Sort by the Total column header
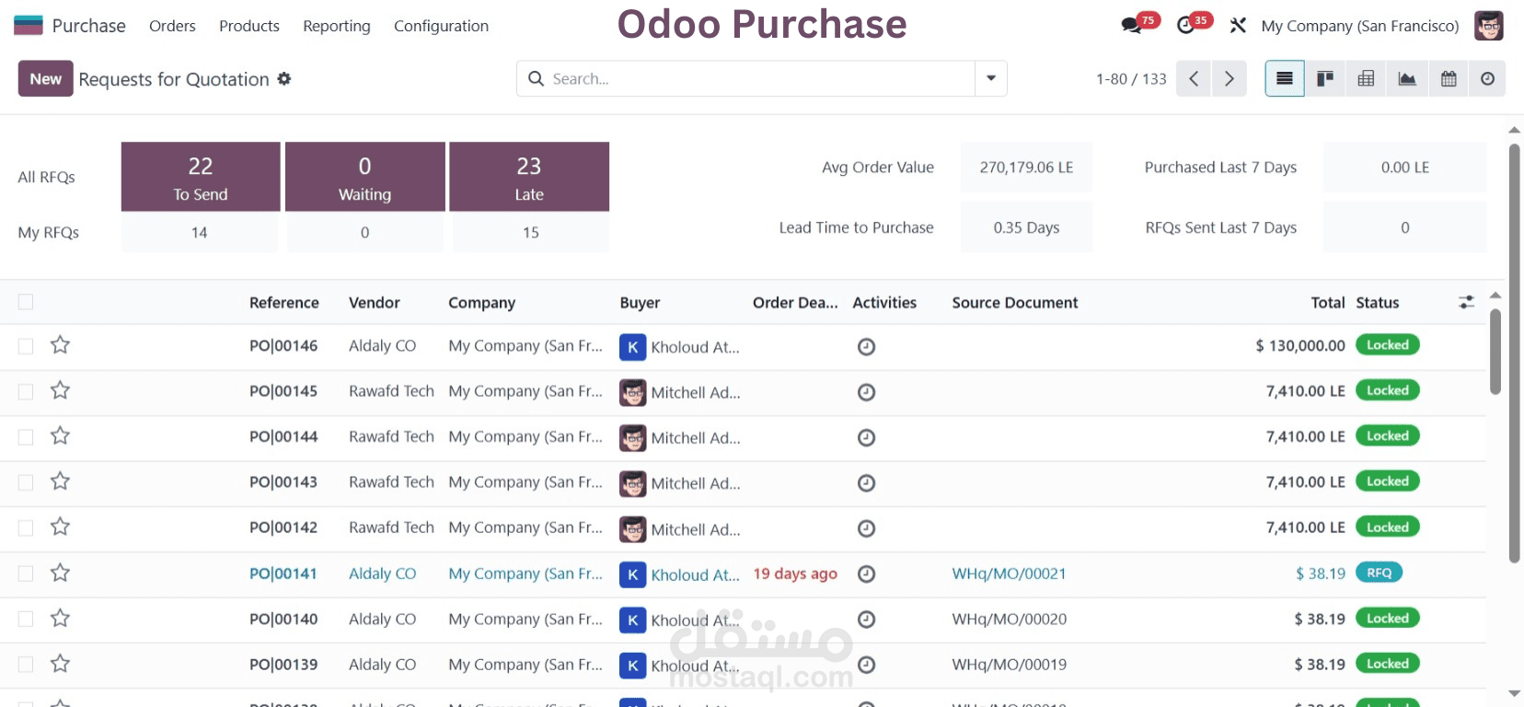This screenshot has height=707, width=1524. point(1328,303)
